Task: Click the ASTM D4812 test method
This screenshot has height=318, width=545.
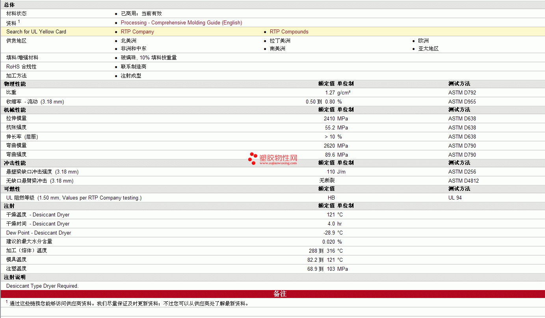Action: click(x=464, y=181)
